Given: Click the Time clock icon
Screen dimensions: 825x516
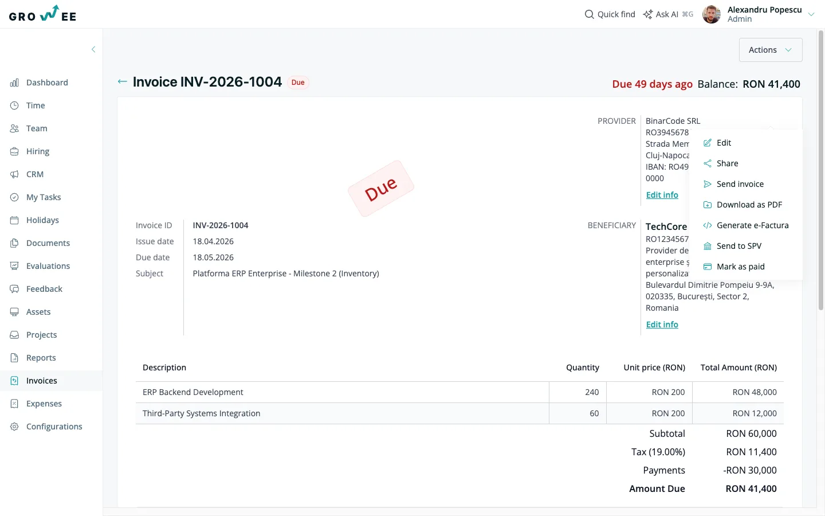Looking at the screenshot, I should click(14, 105).
